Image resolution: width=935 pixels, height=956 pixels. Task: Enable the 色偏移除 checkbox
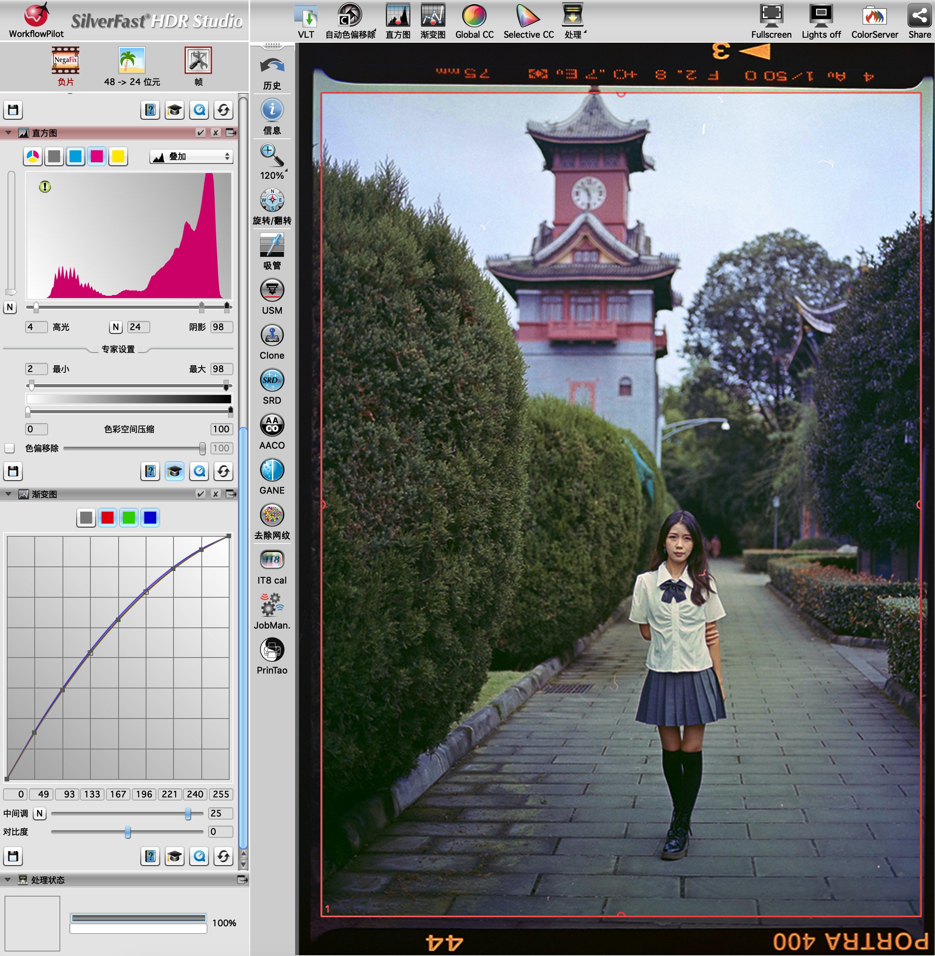point(9,448)
